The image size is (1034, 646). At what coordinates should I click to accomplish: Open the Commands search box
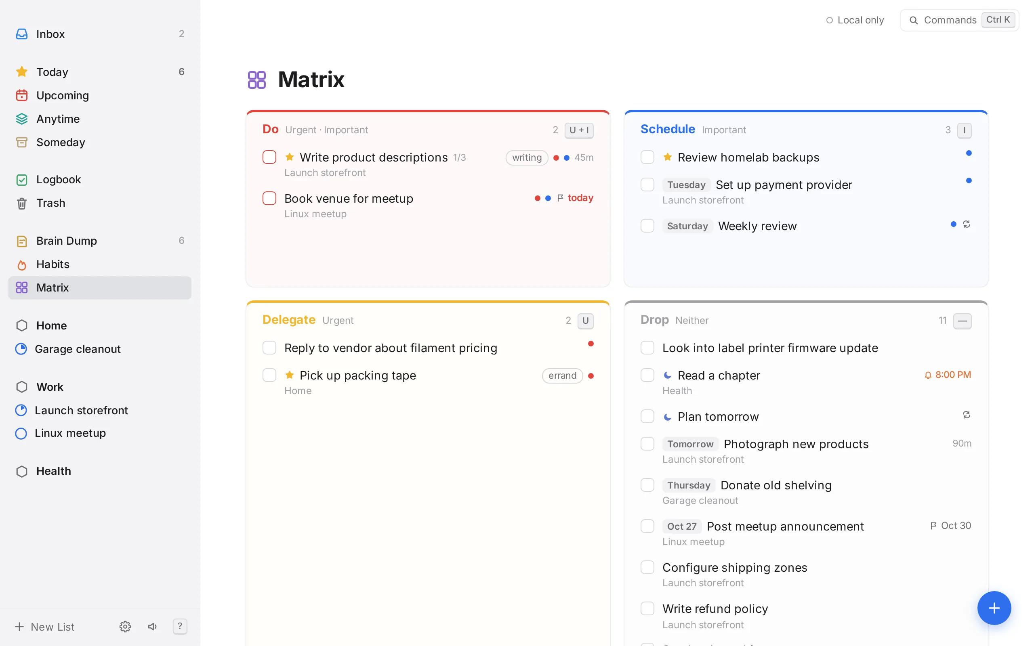959,20
